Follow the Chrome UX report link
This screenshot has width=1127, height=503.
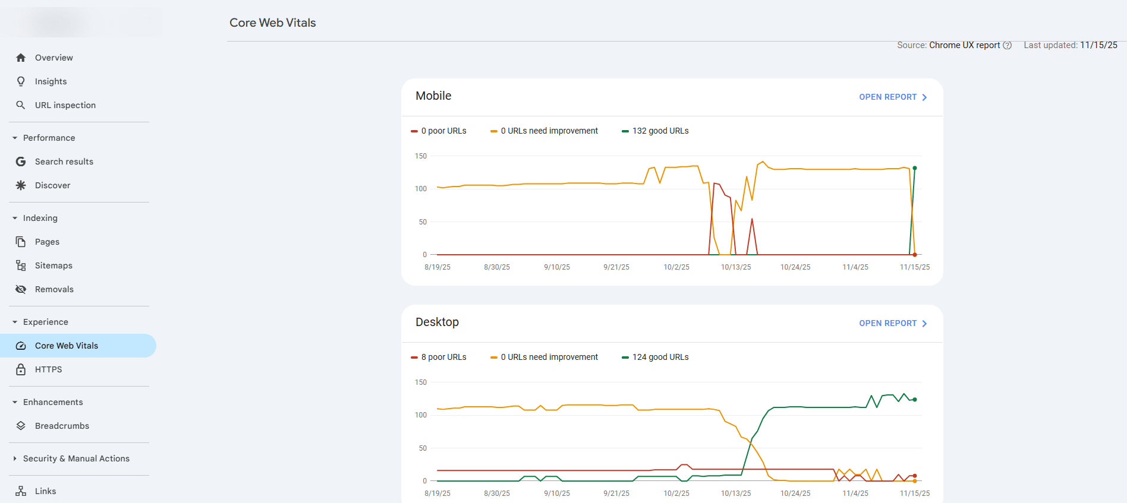(964, 45)
